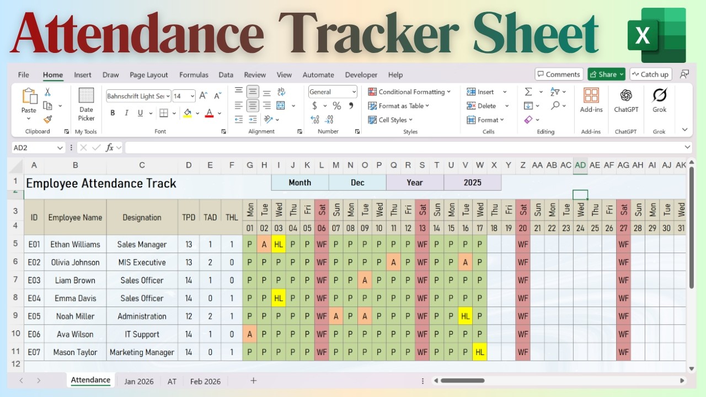
Task: Add a new sheet with plus icon
Action: (254, 380)
